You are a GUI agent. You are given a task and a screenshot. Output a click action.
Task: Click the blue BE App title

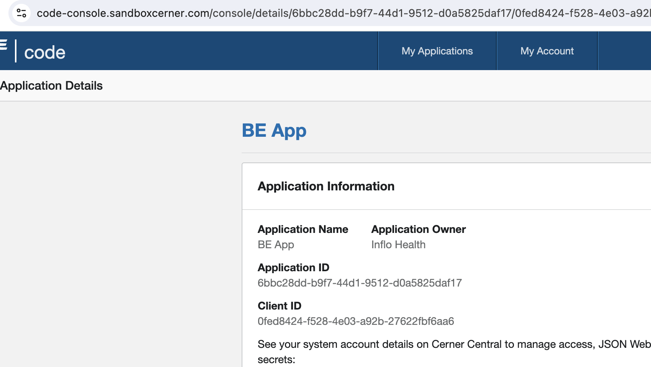pyautogui.click(x=274, y=131)
